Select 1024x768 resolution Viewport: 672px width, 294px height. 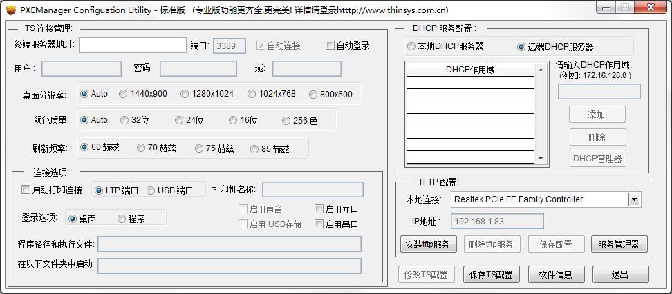(x=252, y=94)
